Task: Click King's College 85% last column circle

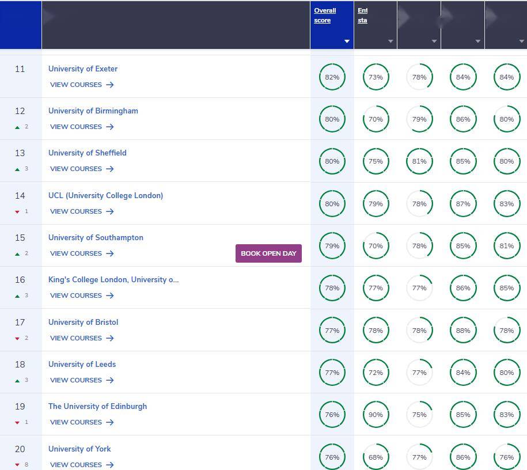Action: click(x=507, y=288)
